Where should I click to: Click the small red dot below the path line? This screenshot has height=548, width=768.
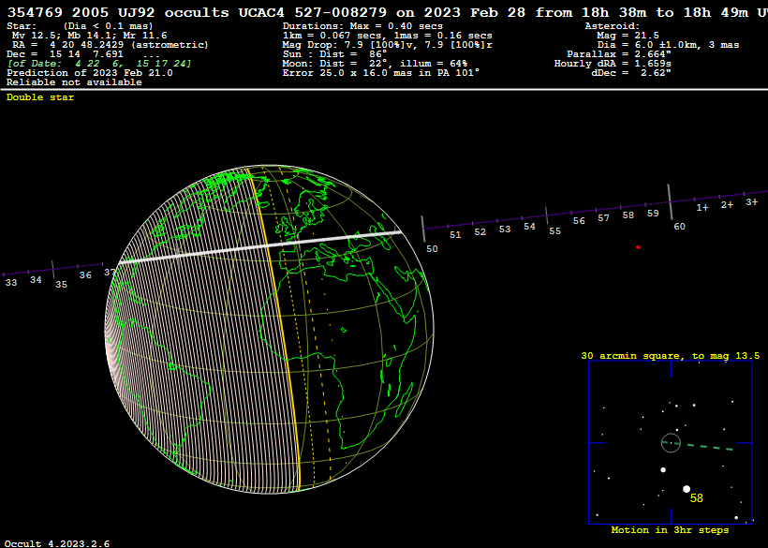(x=638, y=247)
